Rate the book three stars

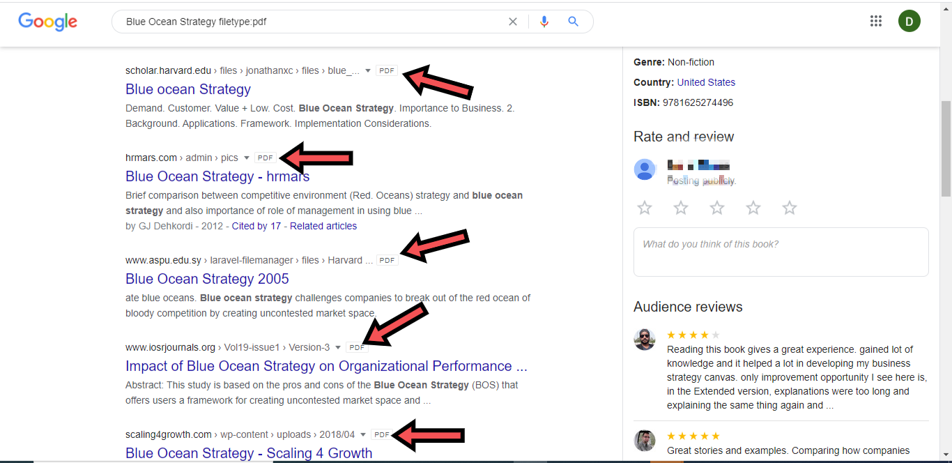717,208
